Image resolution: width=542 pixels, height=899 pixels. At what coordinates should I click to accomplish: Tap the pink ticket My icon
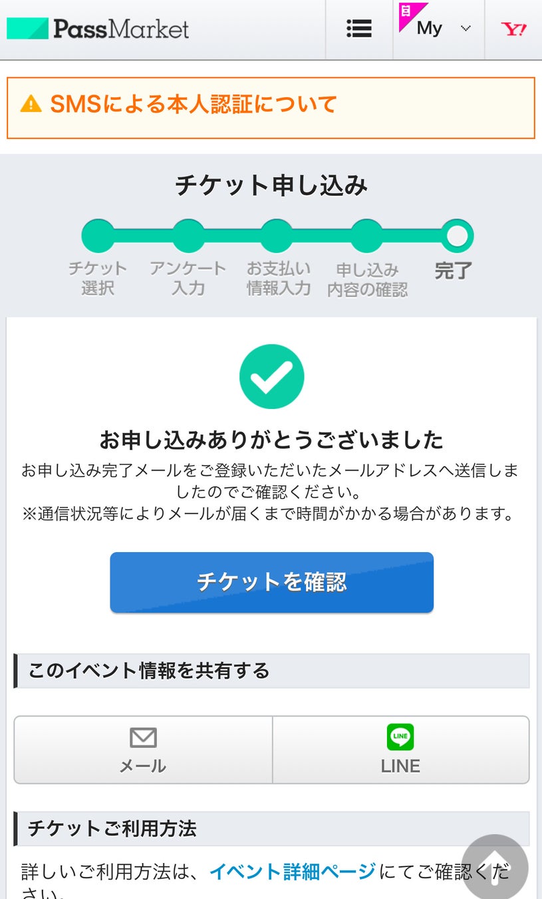pyautogui.click(x=412, y=17)
